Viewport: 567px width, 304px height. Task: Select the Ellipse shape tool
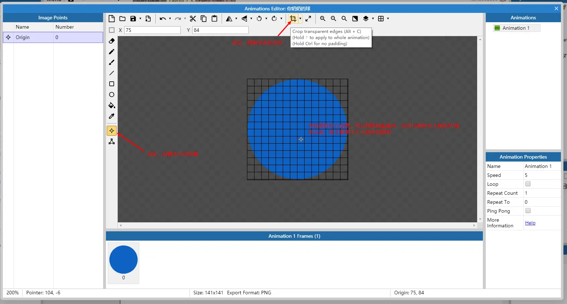click(112, 95)
